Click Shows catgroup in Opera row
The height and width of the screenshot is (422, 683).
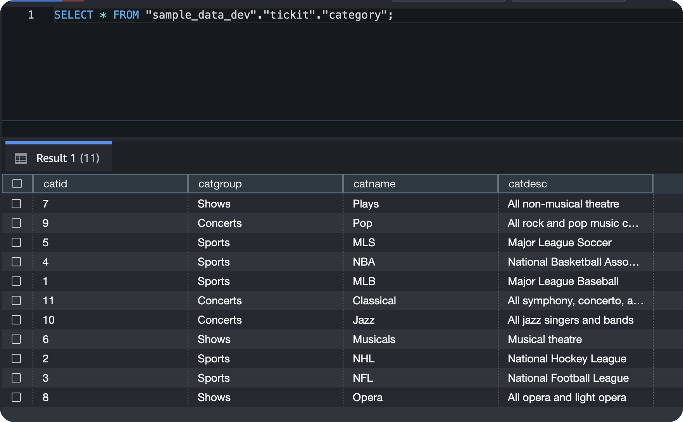coord(266,397)
